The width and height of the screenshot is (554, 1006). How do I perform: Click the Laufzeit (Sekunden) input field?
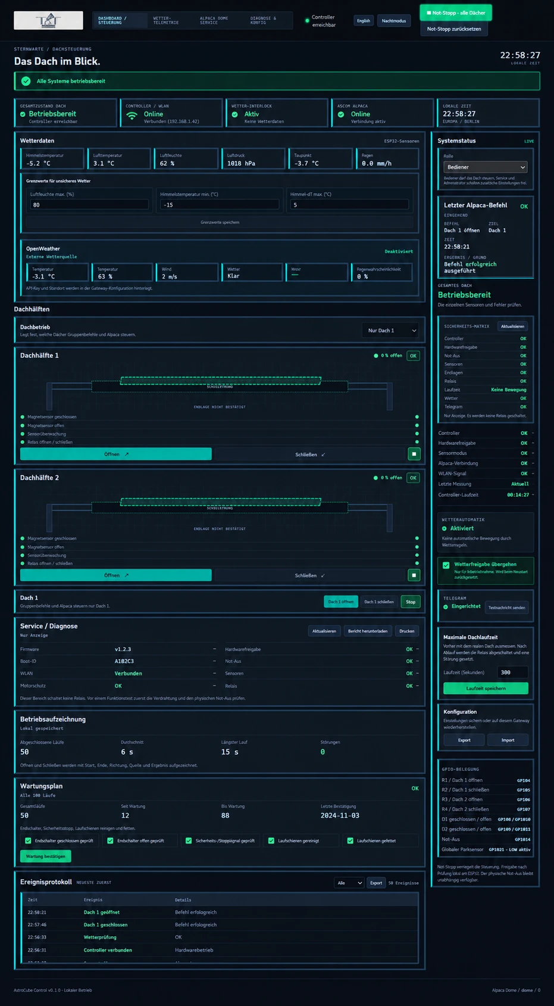[x=512, y=672]
